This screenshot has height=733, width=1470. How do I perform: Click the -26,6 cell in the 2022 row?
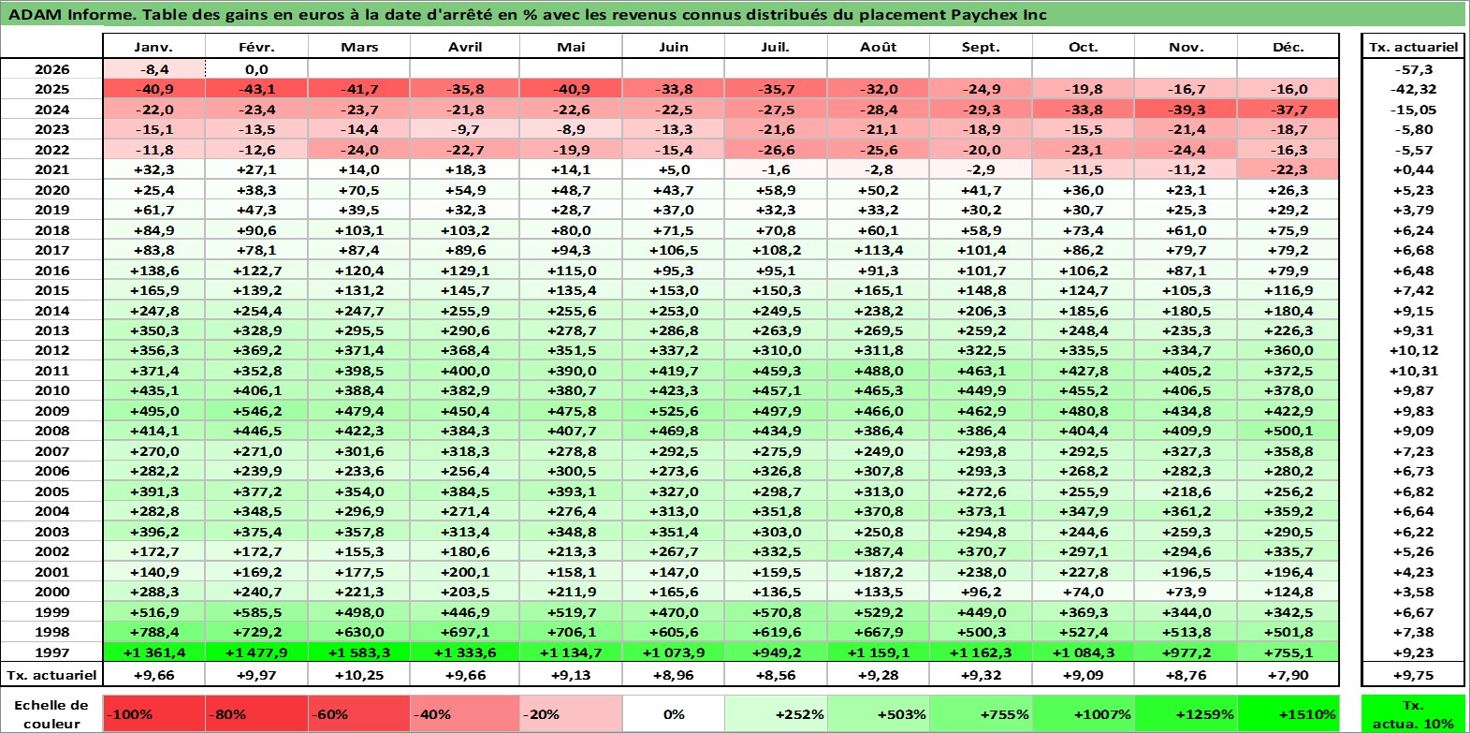point(776,150)
